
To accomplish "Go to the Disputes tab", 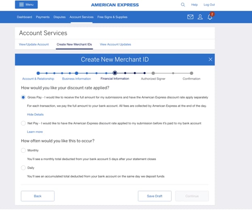I will click(59, 17).
